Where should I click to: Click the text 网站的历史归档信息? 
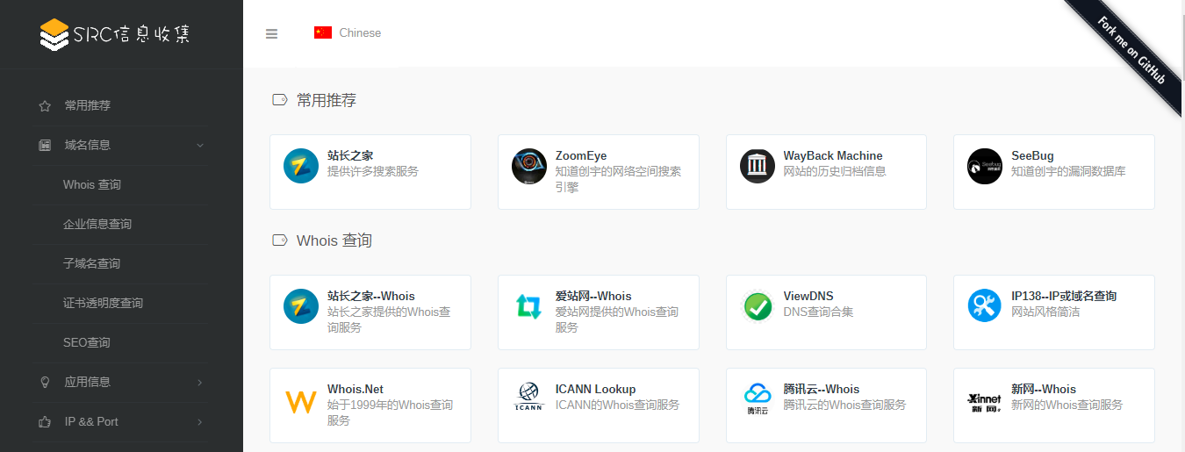point(835,171)
